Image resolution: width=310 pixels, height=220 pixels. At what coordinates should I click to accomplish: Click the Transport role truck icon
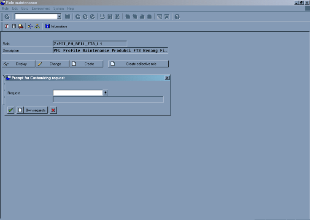pos(21,26)
